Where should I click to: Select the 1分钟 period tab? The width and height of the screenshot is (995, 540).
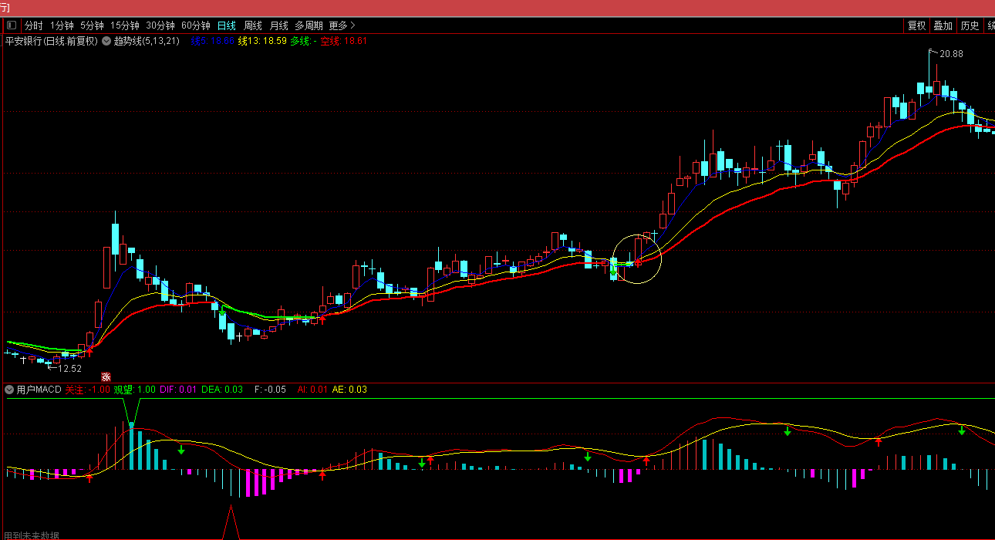coord(62,25)
